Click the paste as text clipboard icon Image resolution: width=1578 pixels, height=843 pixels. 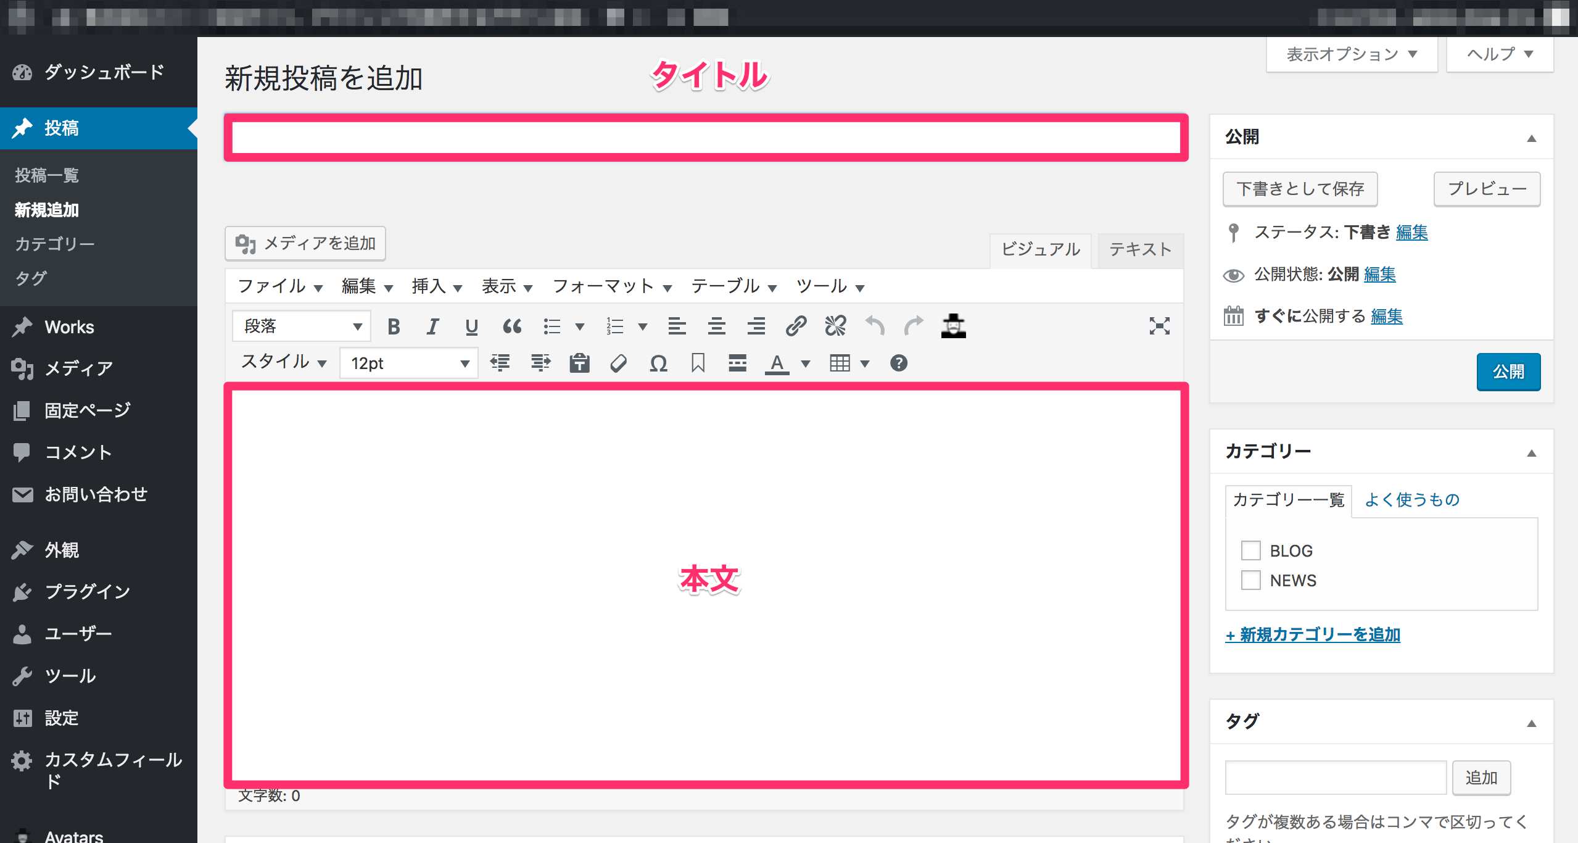(579, 363)
